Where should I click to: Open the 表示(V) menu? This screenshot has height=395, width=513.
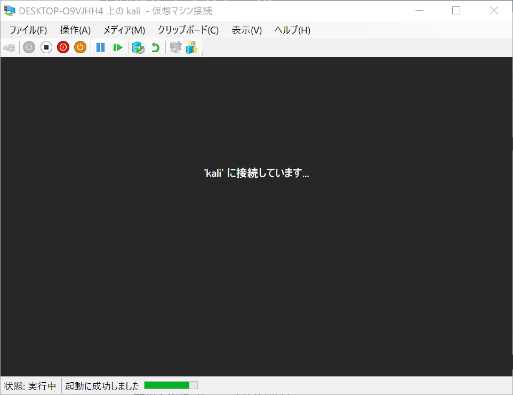[246, 30]
